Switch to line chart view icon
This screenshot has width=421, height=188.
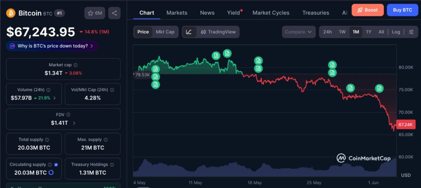point(189,32)
